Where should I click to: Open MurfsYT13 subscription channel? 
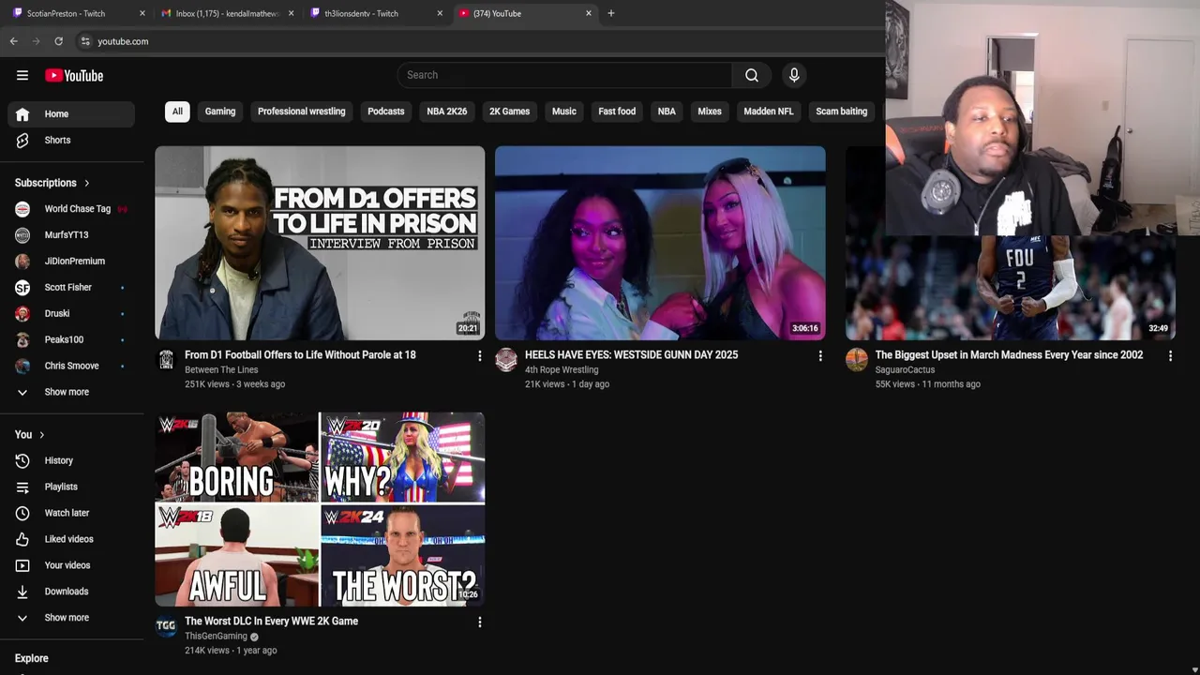71,235
